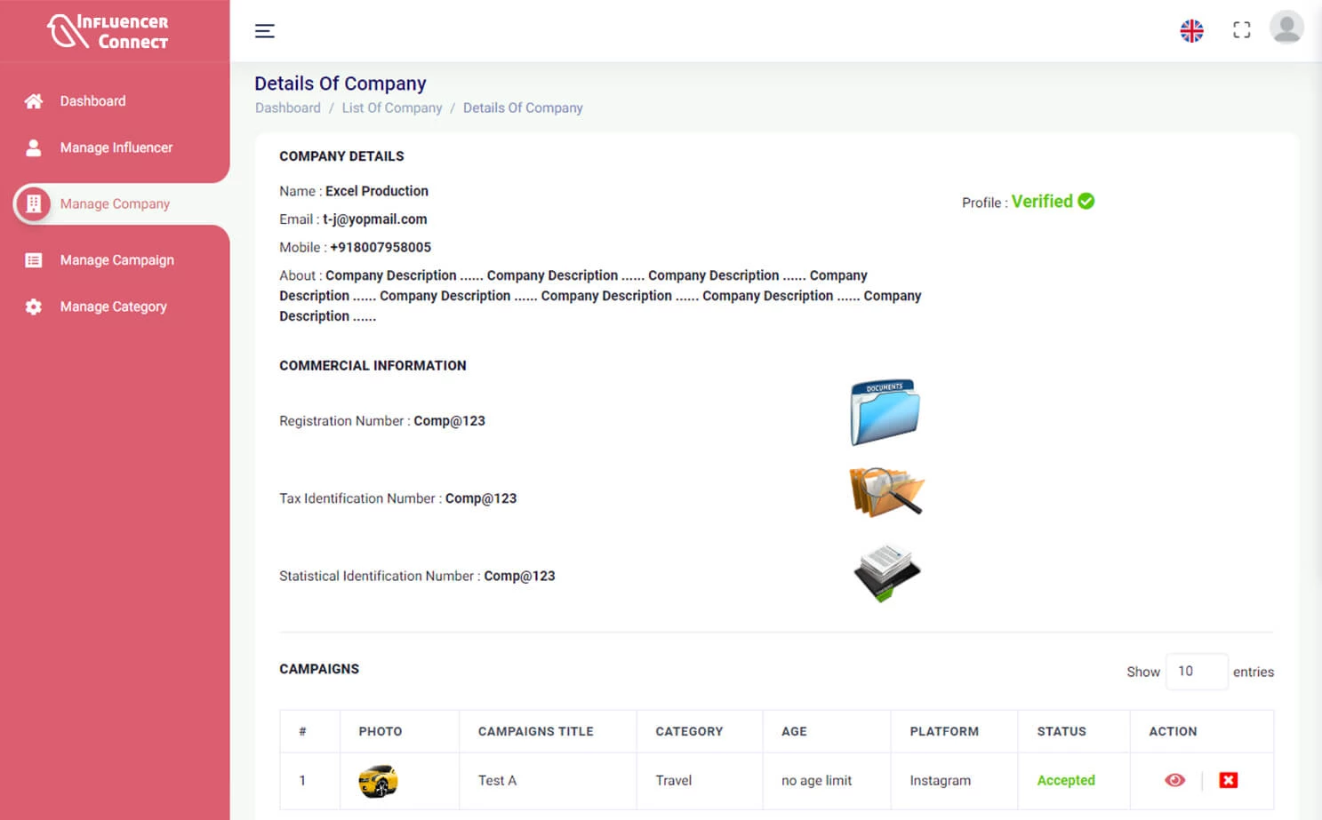Open the registration number Documents folder icon

click(885, 412)
